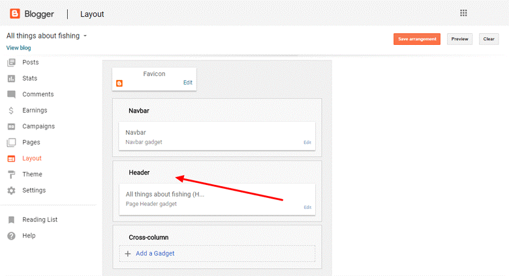Viewport: 509px width, 276px height.
Task: Click the Posts sidebar icon
Action: click(11, 62)
